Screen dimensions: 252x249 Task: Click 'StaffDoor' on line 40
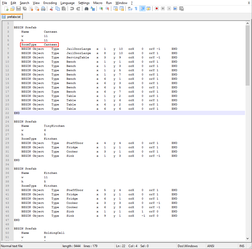point(75,190)
